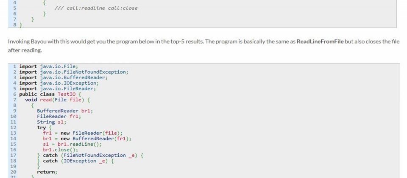
Task: Click the import java.io.FileNotFoundException line
Action: [74, 72]
